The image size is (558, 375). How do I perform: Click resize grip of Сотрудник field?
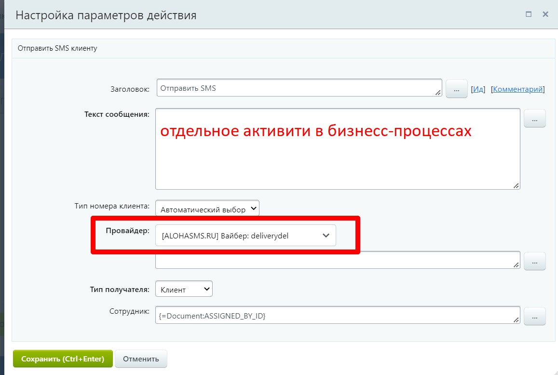[x=516, y=319]
